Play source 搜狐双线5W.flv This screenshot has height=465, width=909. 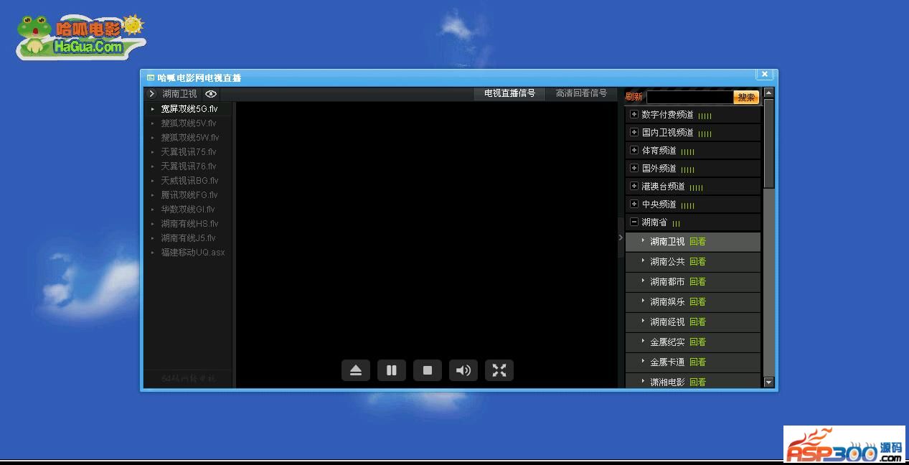189,138
